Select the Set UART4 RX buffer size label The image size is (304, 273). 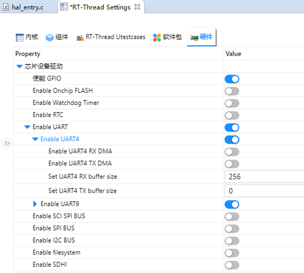[x=83, y=177]
